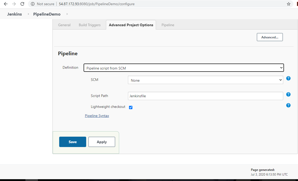Open the Definition dropdown

point(184,68)
